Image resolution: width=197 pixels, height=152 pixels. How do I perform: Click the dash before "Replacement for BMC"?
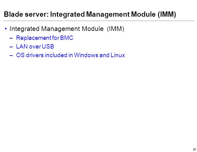11,38
